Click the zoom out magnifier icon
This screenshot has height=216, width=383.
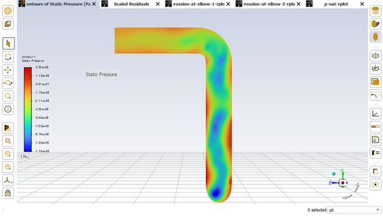coord(8,167)
